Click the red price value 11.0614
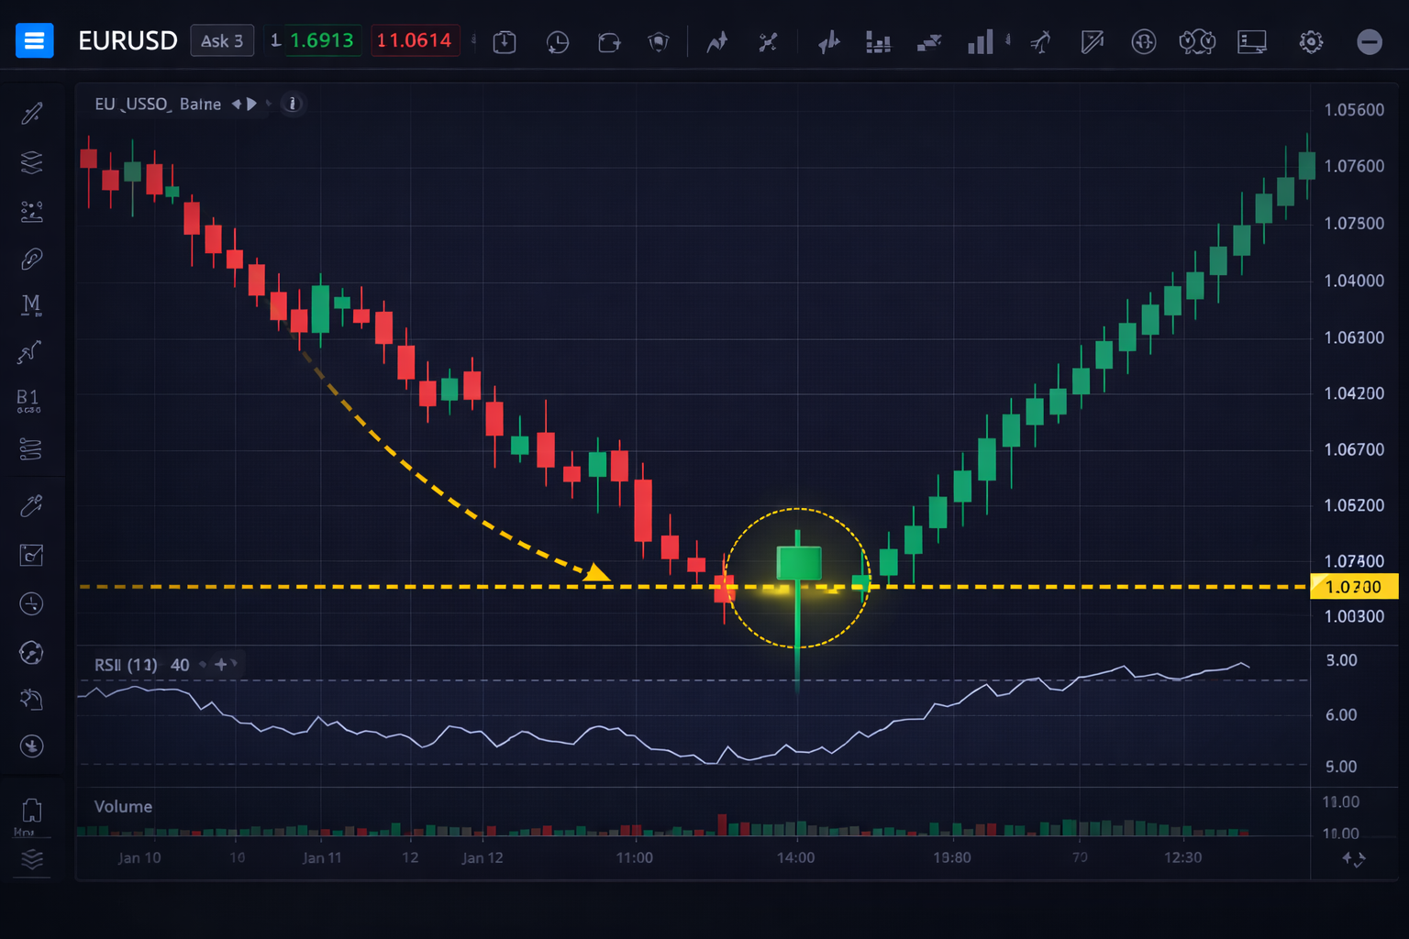Image resolution: width=1409 pixels, height=939 pixels. click(415, 40)
